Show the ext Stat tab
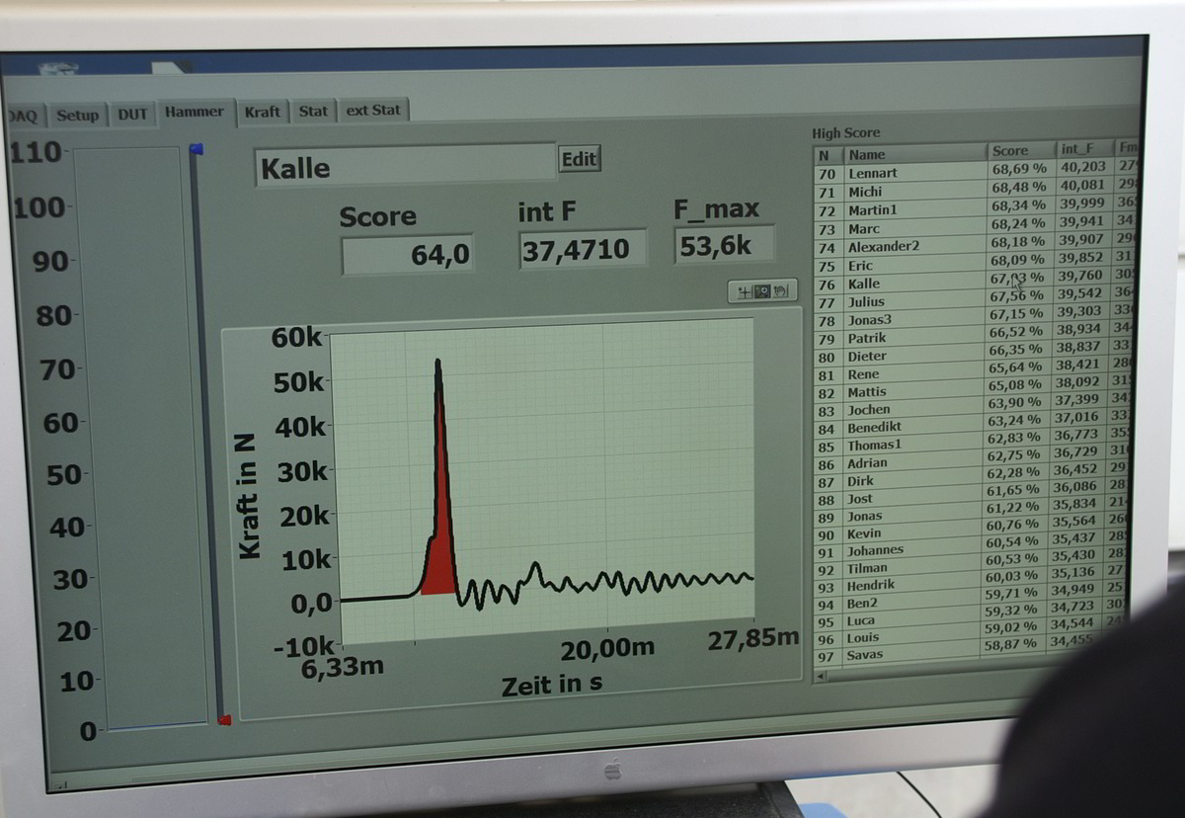This screenshot has height=818, width=1185. [x=373, y=110]
